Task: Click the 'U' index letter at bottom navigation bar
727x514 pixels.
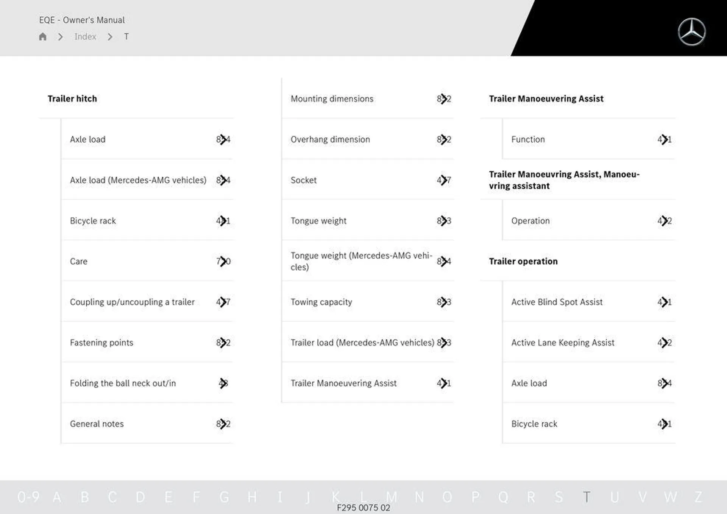Action: [x=612, y=491]
